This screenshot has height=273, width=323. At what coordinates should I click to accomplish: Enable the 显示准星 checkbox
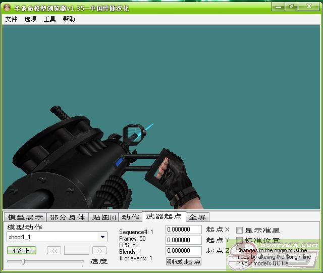(240, 231)
